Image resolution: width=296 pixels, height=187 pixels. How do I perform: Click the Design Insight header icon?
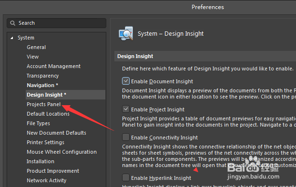[126, 33]
